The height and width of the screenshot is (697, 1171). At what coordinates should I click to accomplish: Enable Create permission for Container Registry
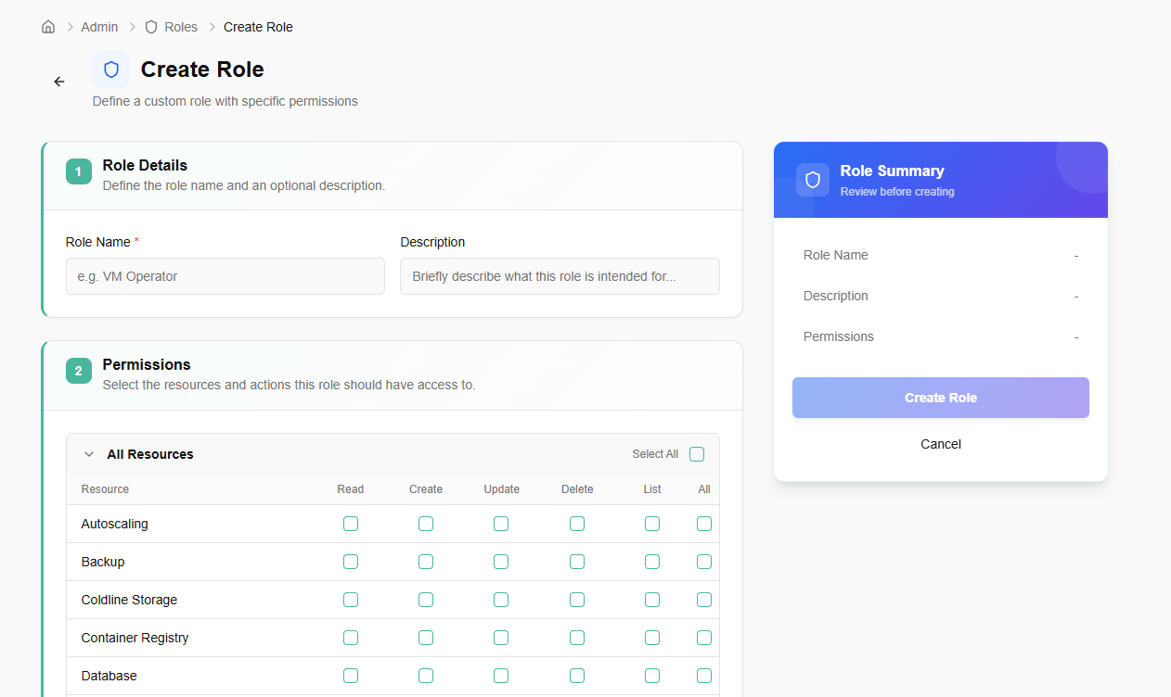tap(426, 638)
